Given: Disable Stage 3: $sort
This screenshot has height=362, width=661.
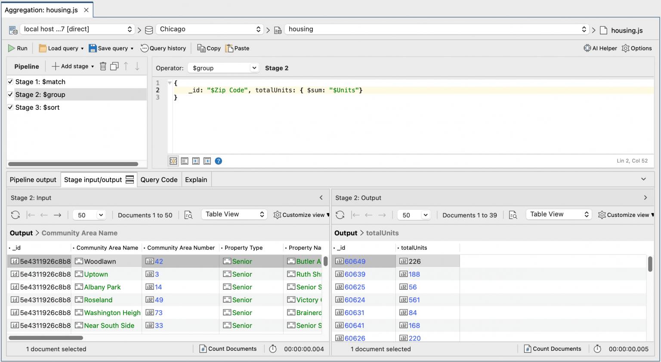Looking at the screenshot, I should [x=10, y=107].
